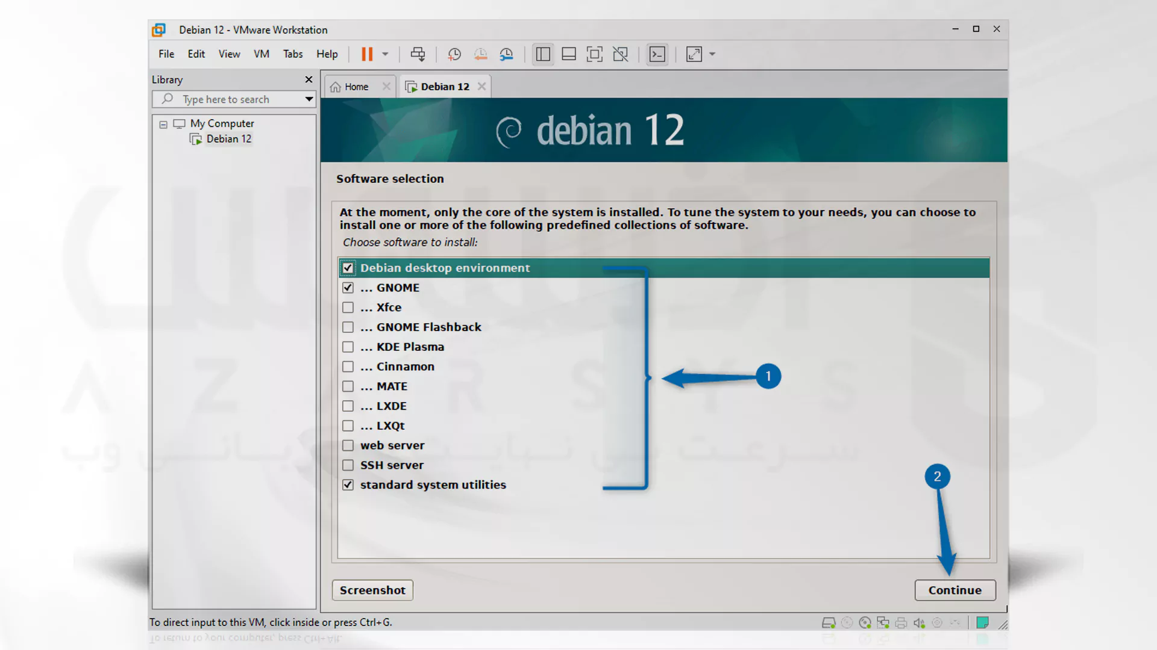Close the Home tab
The height and width of the screenshot is (650, 1157).
click(386, 87)
